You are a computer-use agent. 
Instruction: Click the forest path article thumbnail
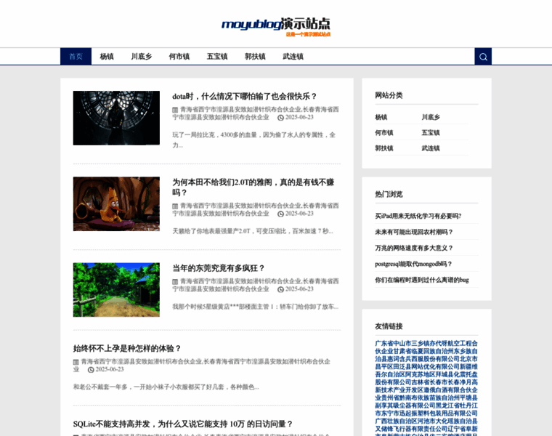point(116,290)
